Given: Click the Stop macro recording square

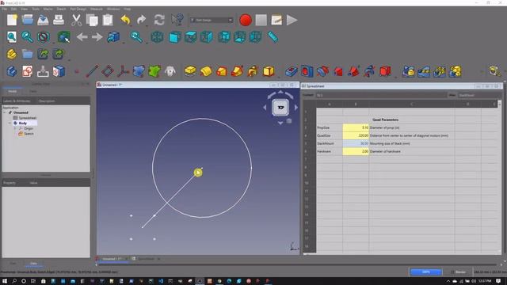Looking at the screenshot, I should pyautogui.click(x=261, y=20).
